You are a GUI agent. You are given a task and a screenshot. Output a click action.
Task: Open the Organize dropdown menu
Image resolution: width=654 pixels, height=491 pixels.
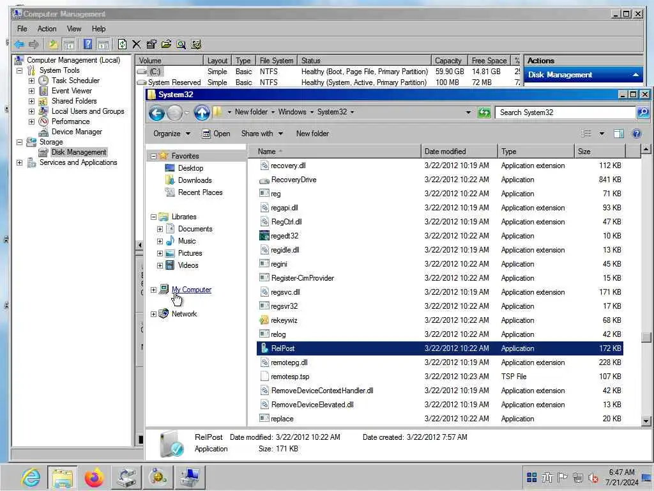coord(172,134)
